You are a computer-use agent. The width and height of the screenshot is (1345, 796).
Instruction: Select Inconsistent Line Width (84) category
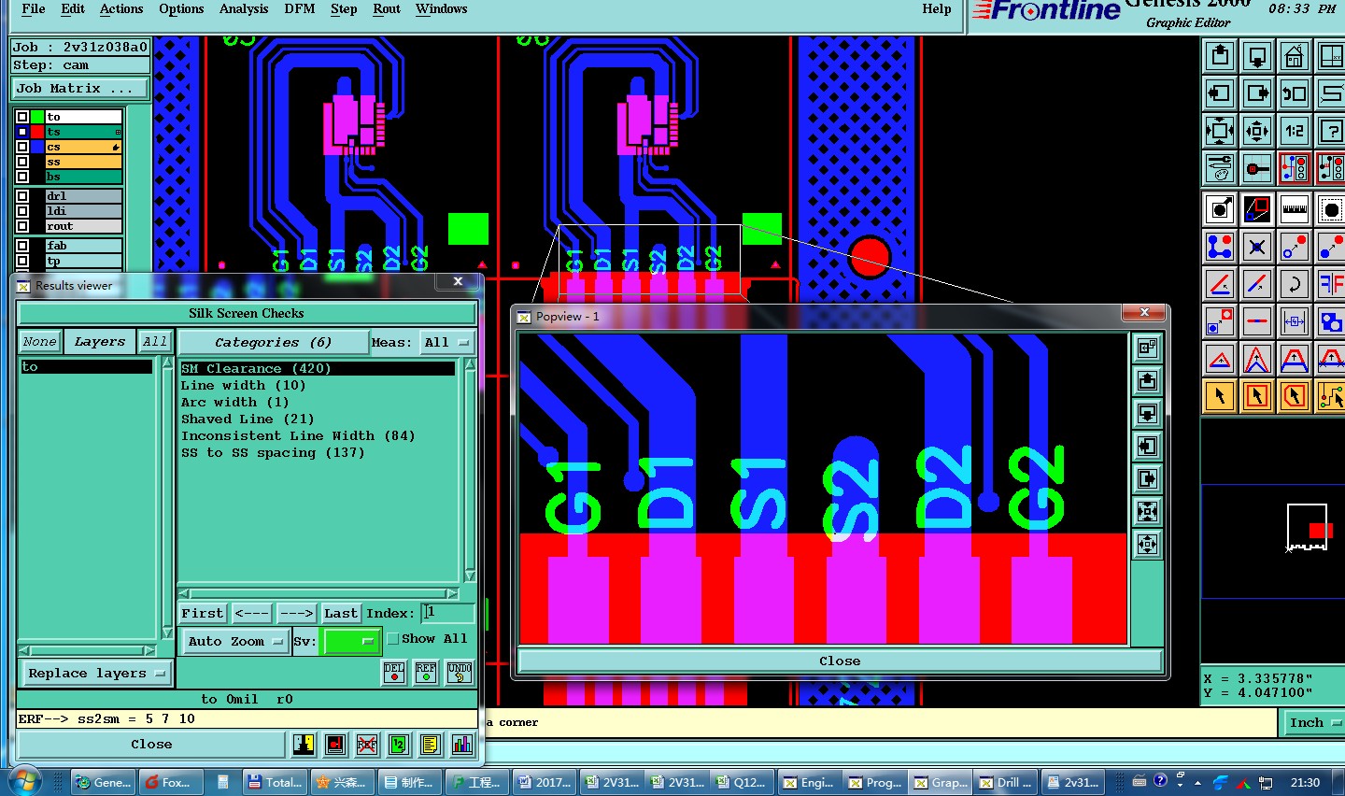[298, 436]
